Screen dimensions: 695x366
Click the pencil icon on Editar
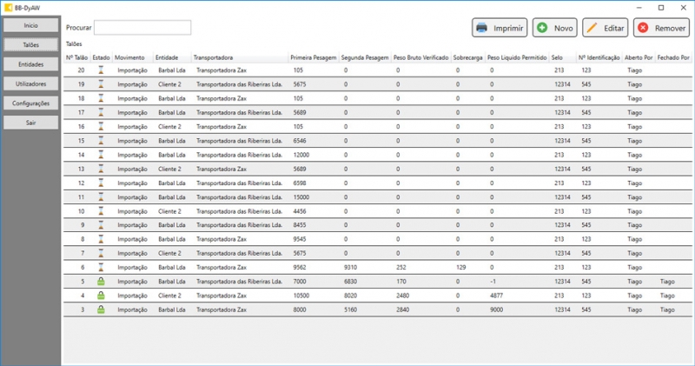[x=592, y=28]
